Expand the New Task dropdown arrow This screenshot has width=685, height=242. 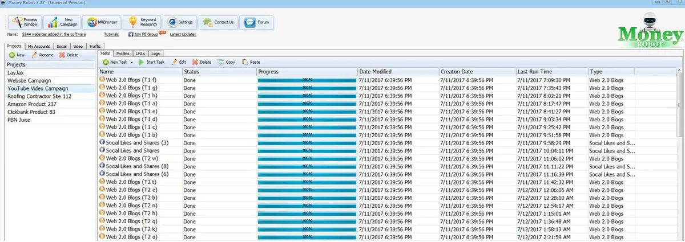pyautogui.click(x=132, y=62)
